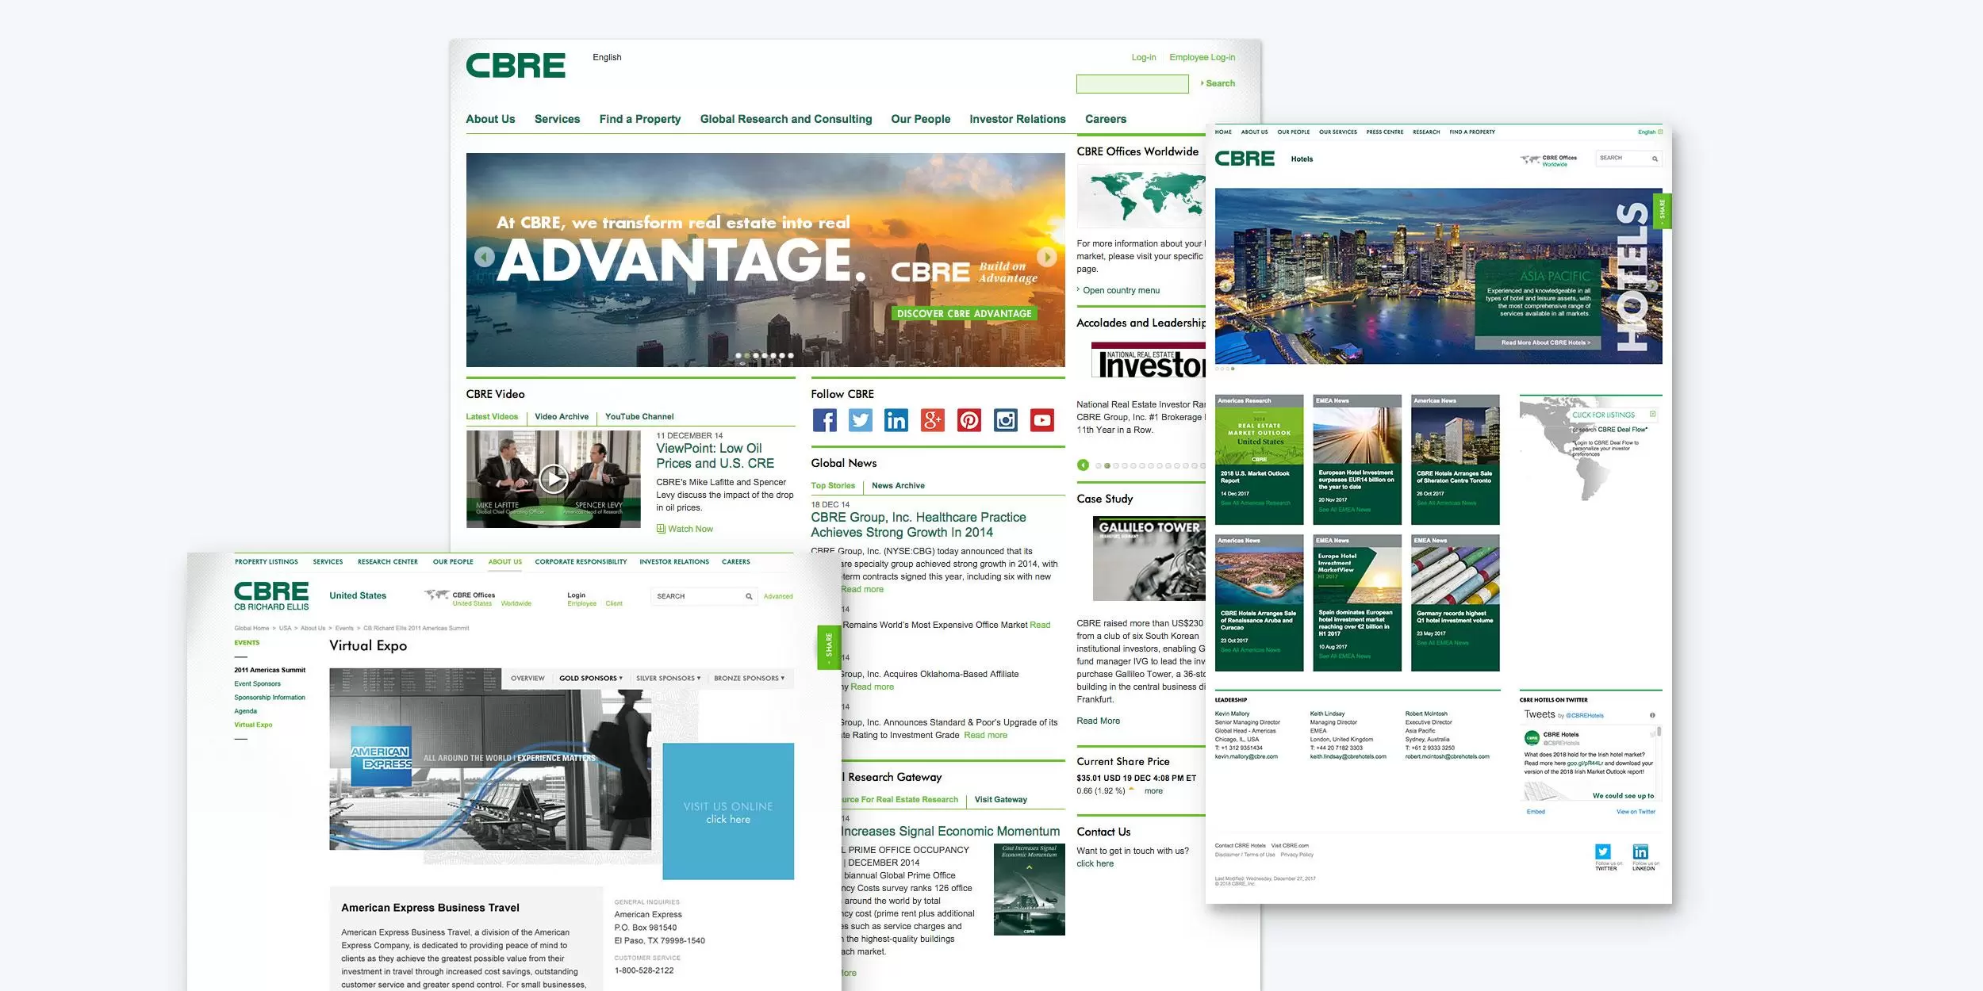This screenshot has width=1983, height=991.
Task: Open the English language selector on main page
Action: pos(607,57)
